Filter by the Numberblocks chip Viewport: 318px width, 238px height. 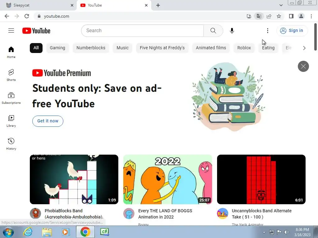[91, 48]
